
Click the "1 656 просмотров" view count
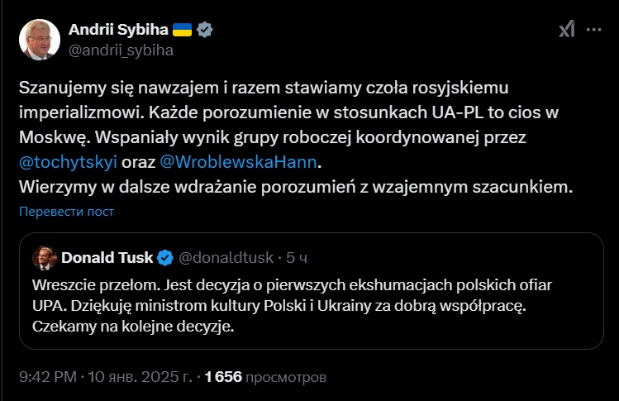coord(264,377)
